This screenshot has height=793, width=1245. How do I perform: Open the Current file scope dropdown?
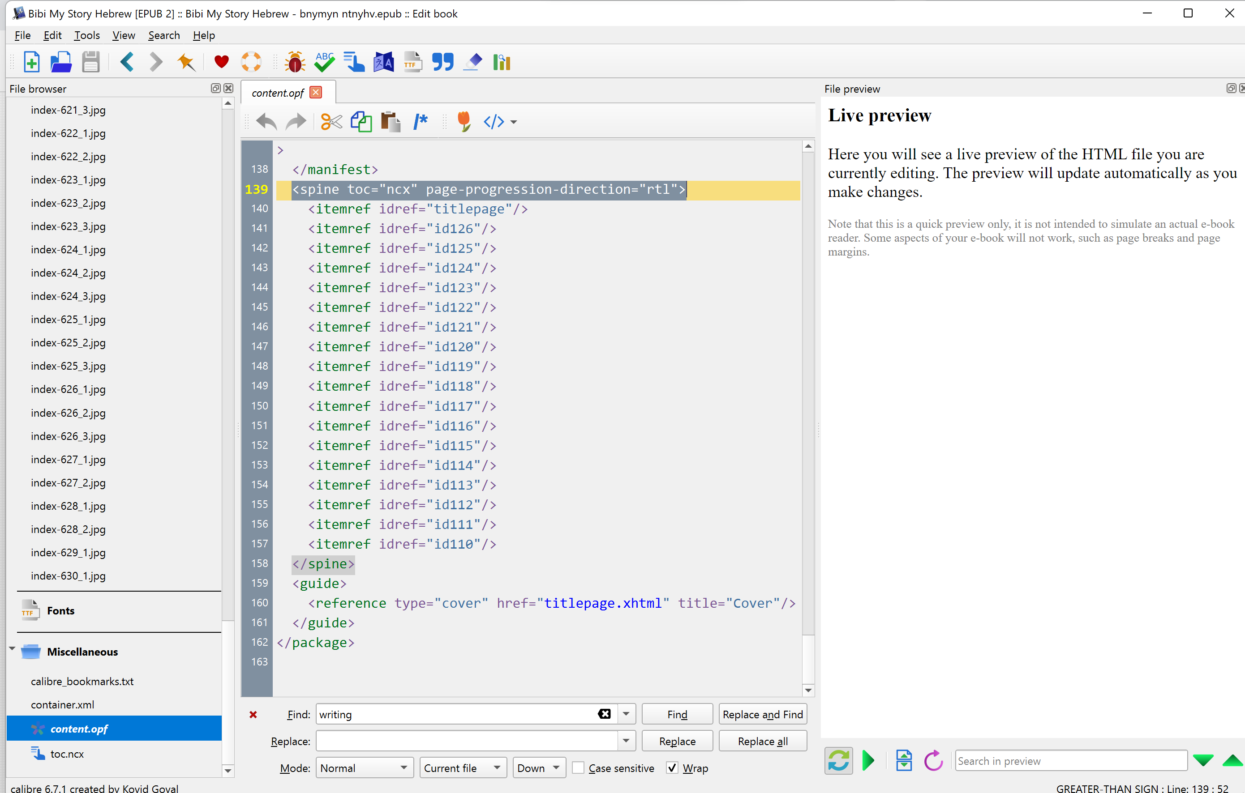(462, 767)
